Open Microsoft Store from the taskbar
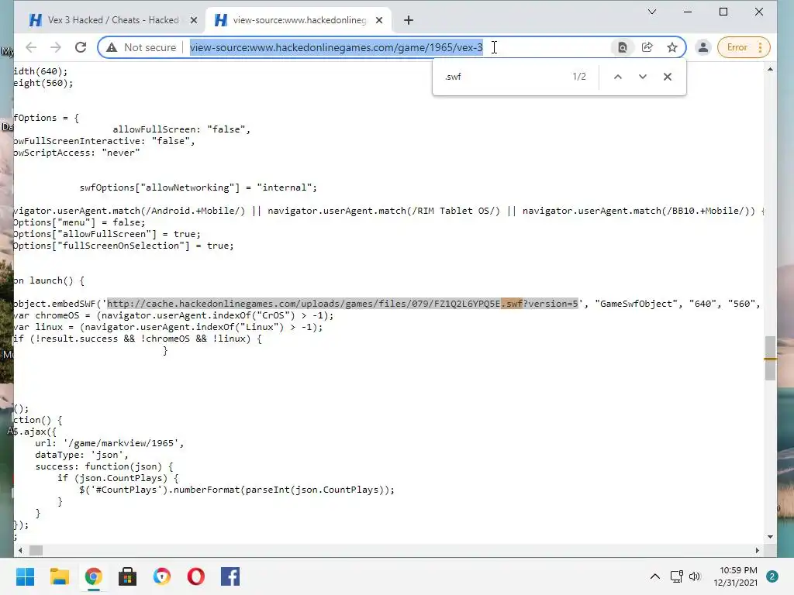Image resolution: width=794 pixels, height=595 pixels. coord(128,576)
